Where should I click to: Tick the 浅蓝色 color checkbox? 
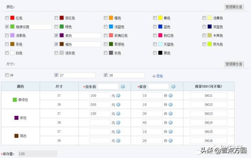(105, 27)
